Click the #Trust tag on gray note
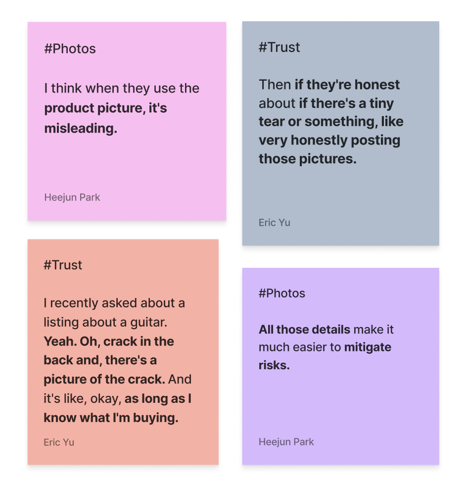 click(x=280, y=47)
